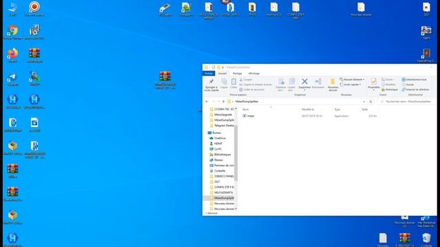Click the Couper scissors item
Viewport: 440px width, 247px height.
coord(246,80)
